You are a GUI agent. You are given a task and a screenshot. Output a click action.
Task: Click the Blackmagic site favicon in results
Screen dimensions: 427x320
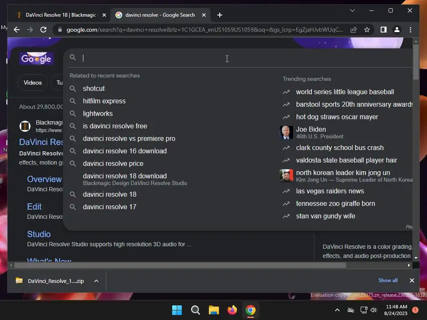coord(25,126)
